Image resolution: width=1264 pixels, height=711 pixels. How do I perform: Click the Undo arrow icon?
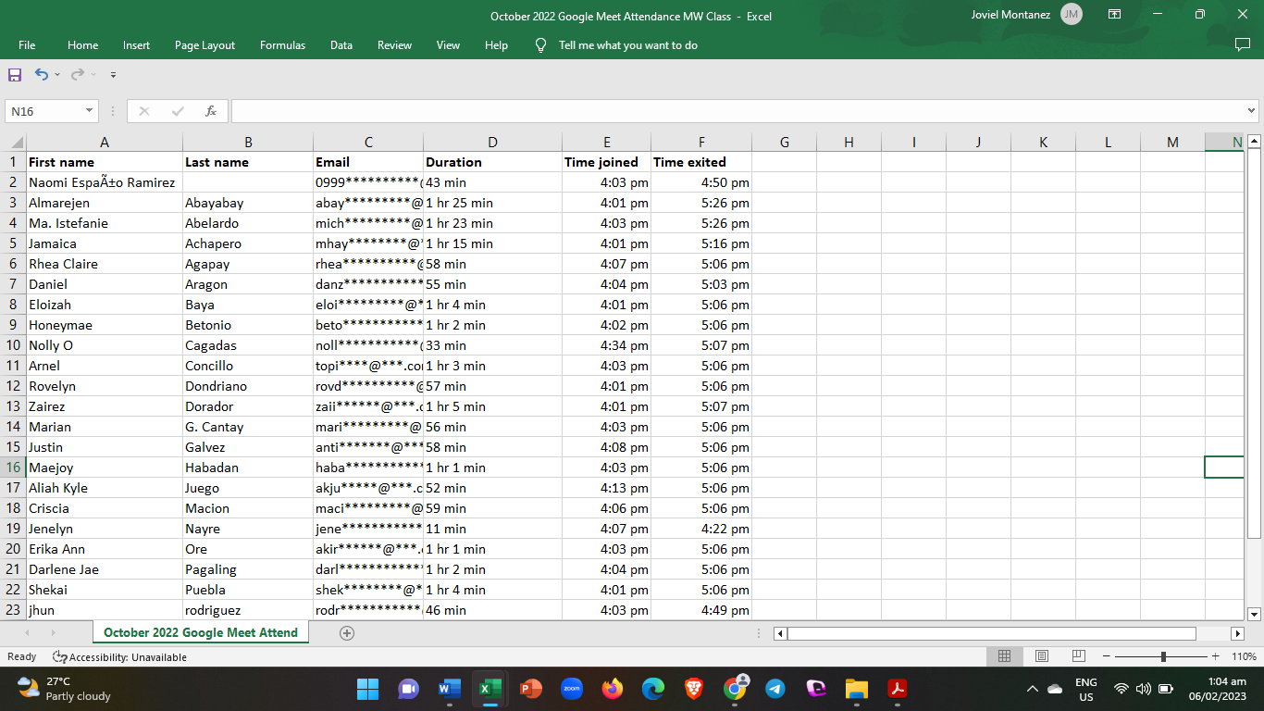(42, 74)
